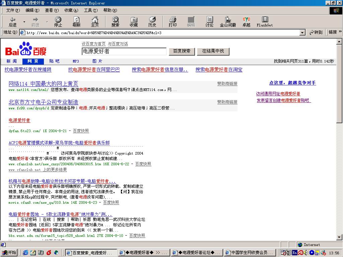Open 搜索电源爱好者在淘宝 link
343x257 pixels.
219,70
